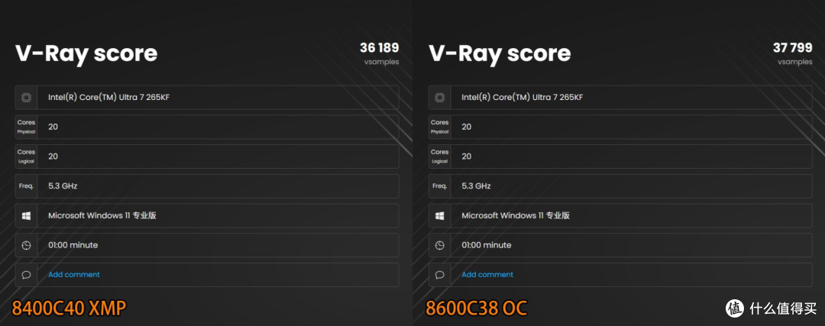The height and width of the screenshot is (326, 825).
Task: Click speech bubble icon in left panel
Action: [x=26, y=275]
